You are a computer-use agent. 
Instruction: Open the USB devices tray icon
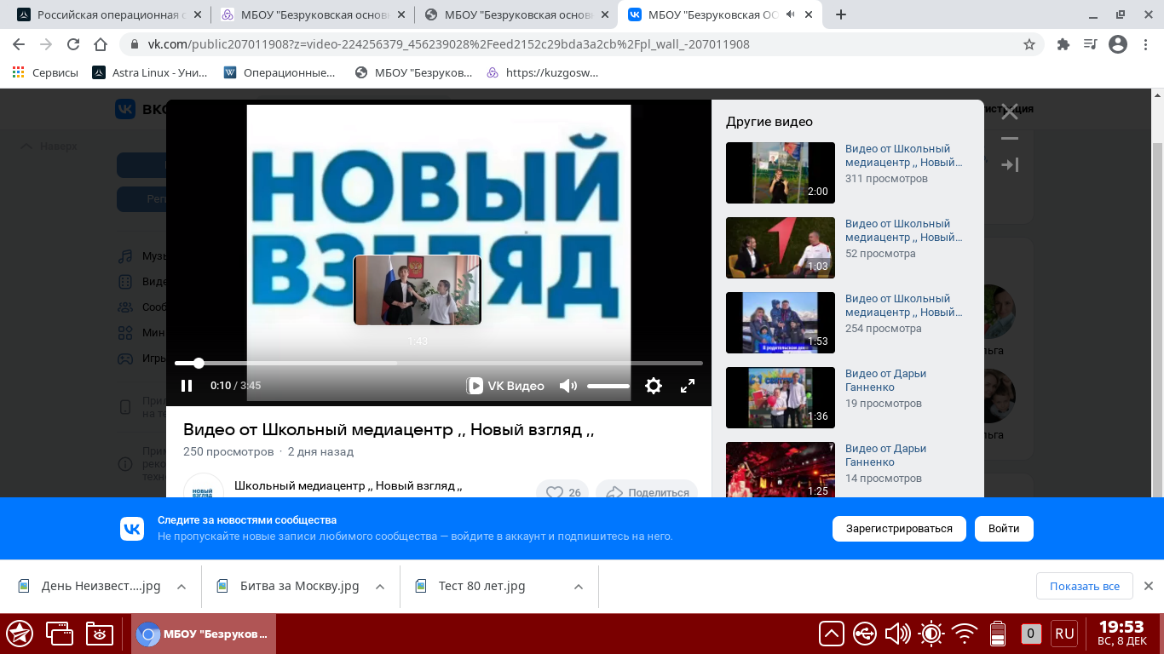coord(864,634)
